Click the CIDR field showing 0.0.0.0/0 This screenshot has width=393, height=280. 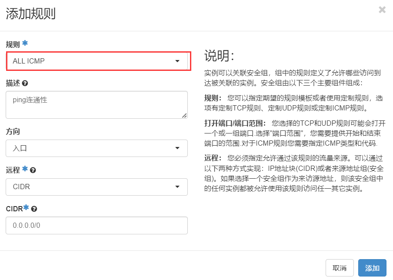tap(97, 226)
